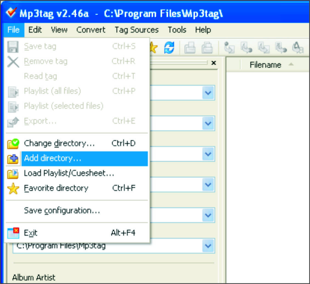This screenshot has width=310, height=284.
Task: Choose Save configuration... in File menu
Action: tap(77, 211)
